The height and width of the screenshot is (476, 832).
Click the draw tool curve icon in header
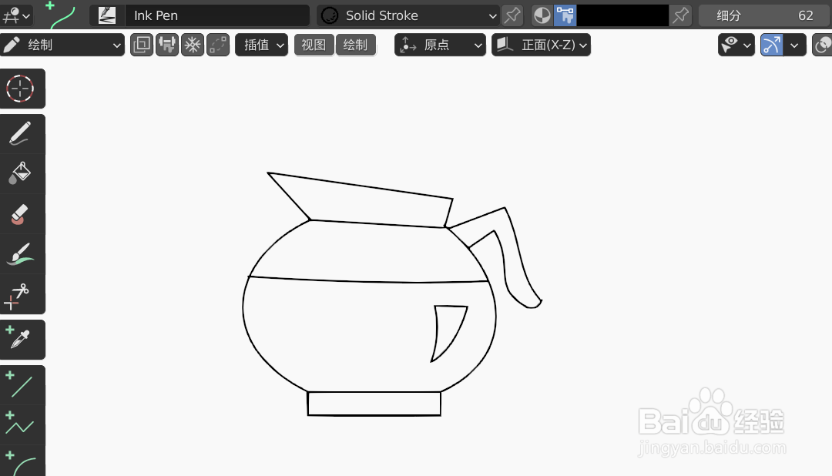(x=61, y=15)
